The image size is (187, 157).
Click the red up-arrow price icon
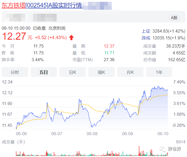click(71, 38)
